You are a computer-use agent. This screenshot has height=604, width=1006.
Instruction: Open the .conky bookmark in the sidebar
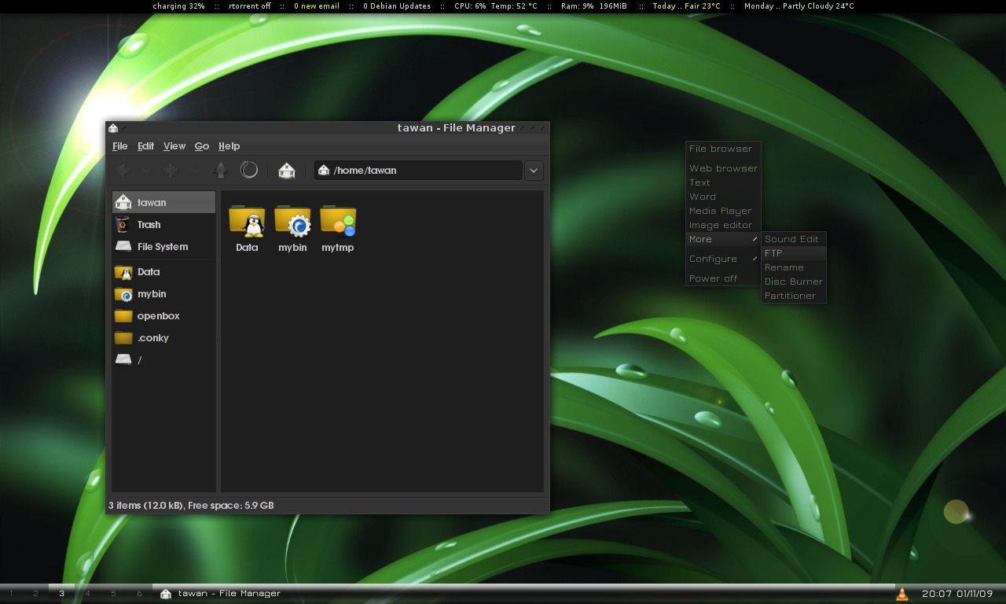163,337
